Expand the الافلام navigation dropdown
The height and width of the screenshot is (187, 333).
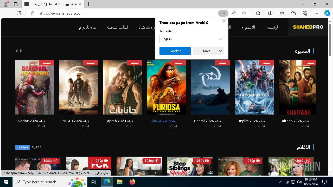pos(248,27)
